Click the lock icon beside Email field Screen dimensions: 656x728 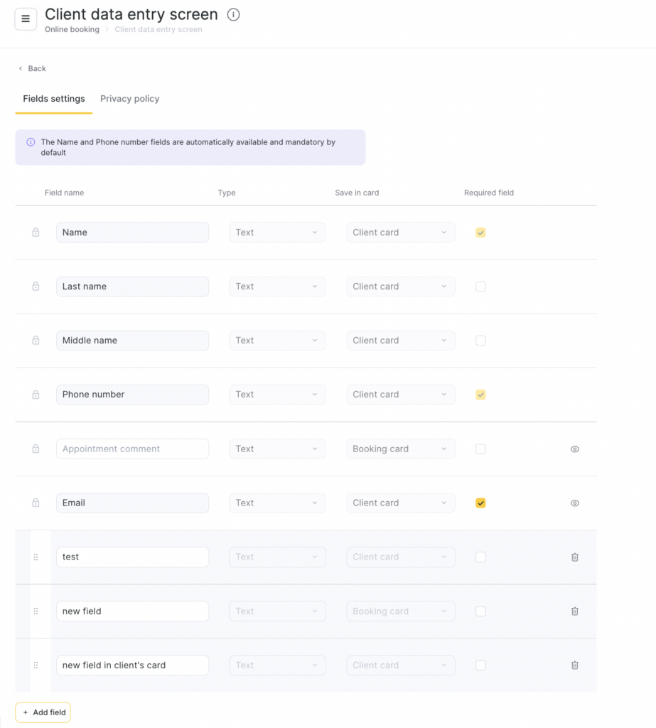[36, 503]
